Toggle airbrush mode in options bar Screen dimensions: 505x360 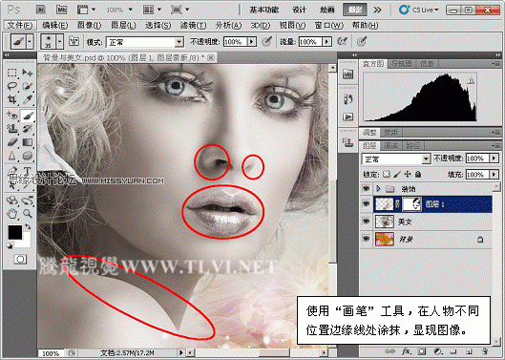point(342,42)
